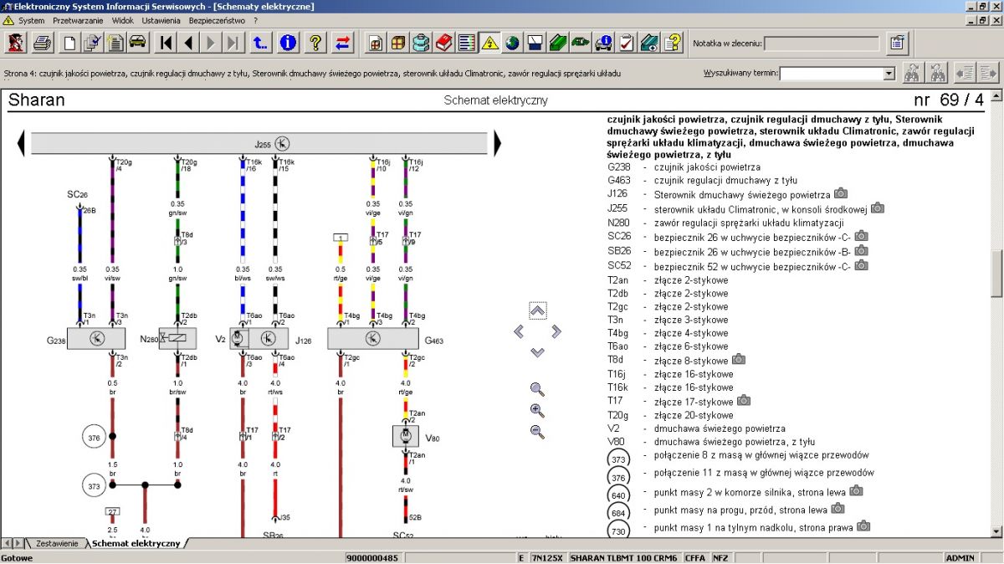Click black right arrow beside J255 bar
This screenshot has height=564, width=1004.
[x=497, y=144]
